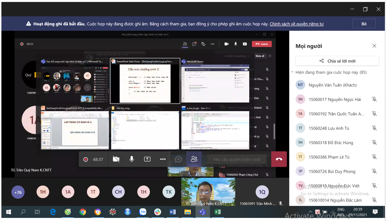This screenshot has width=386, height=221.
Task: Click scrollbar of shared screen's participant list
Action: pyautogui.click(x=274, y=131)
